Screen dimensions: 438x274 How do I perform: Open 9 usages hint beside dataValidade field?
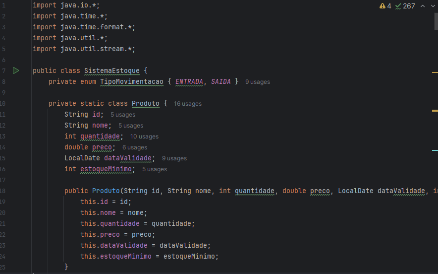(174, 158)
